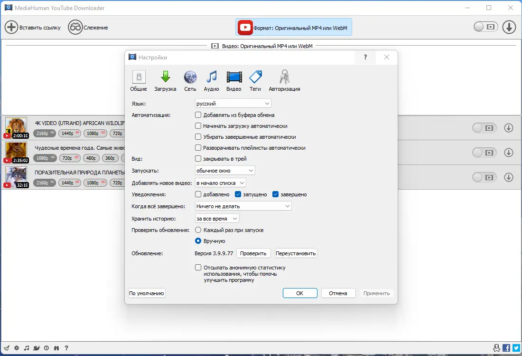Download the Чудесные времена года video
This screenshot has width=522, height=356.
point(508,152)
